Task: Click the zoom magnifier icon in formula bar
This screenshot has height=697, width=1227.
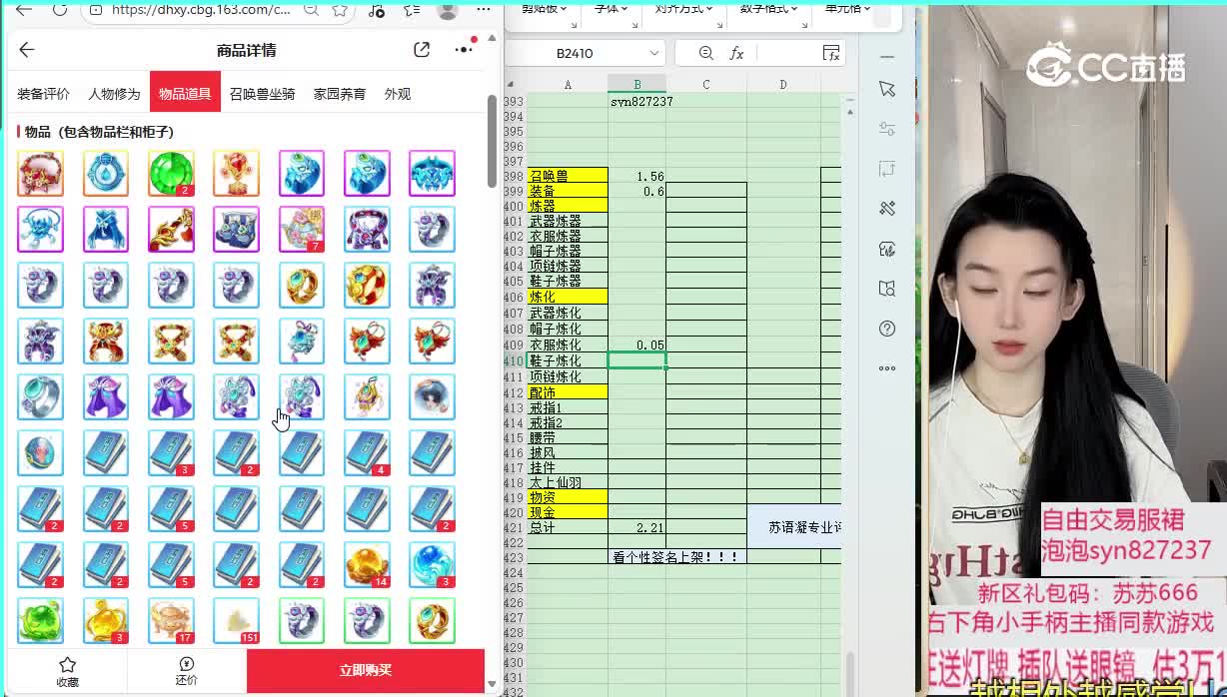Action: pos(706,53)
